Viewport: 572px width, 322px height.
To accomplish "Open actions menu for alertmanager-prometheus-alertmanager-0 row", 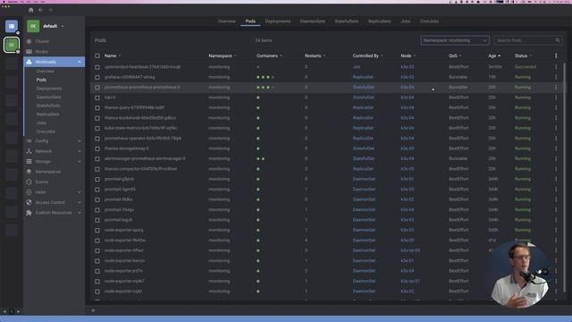I will tap(556, 159).
